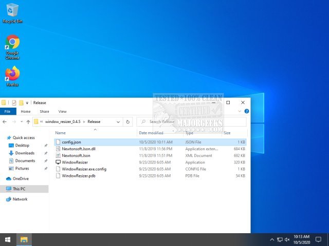Switch to the Home ribbon tab
The width and height of the screenshot is (329, 246).
point(26,112)
